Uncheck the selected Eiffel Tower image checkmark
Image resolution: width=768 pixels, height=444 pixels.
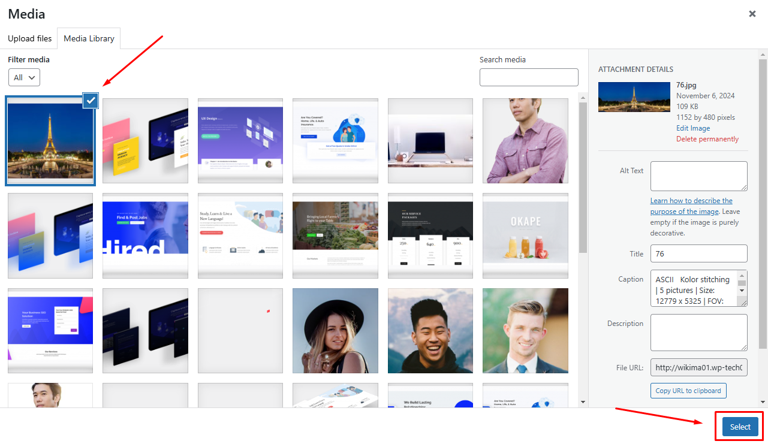point(91,100)
